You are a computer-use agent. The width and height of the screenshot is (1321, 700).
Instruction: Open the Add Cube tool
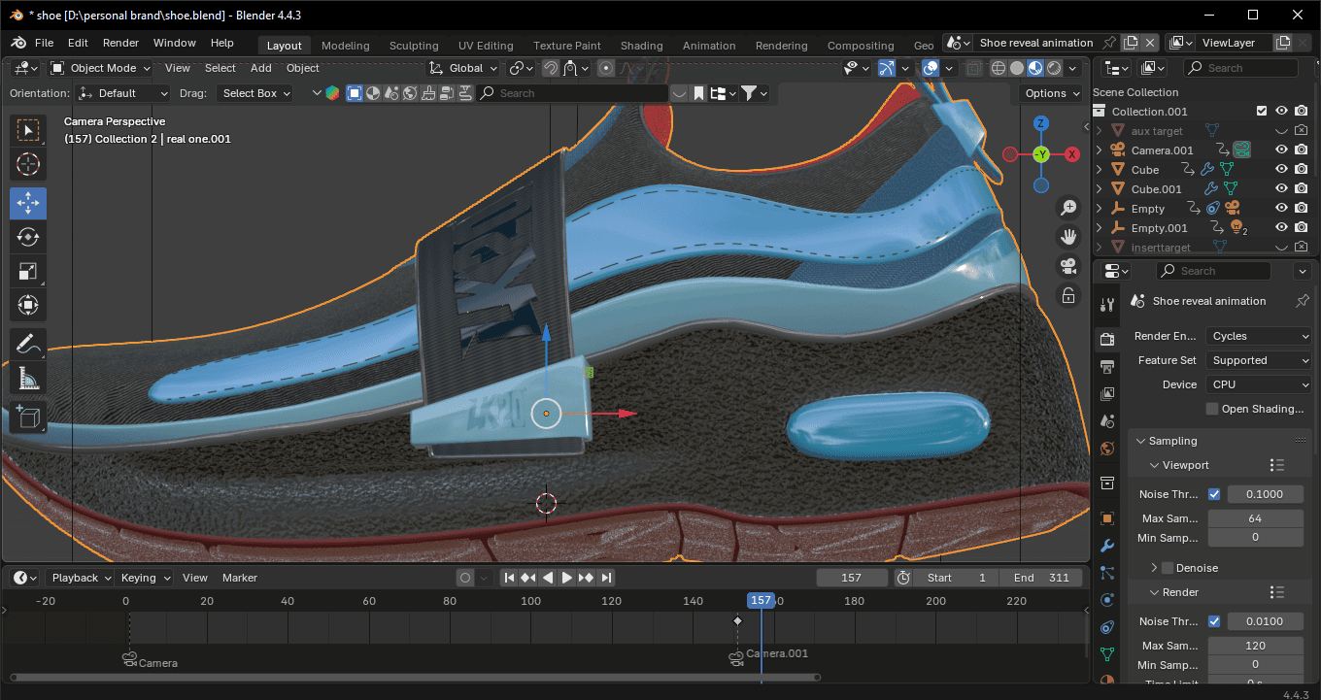click(28, 417)
